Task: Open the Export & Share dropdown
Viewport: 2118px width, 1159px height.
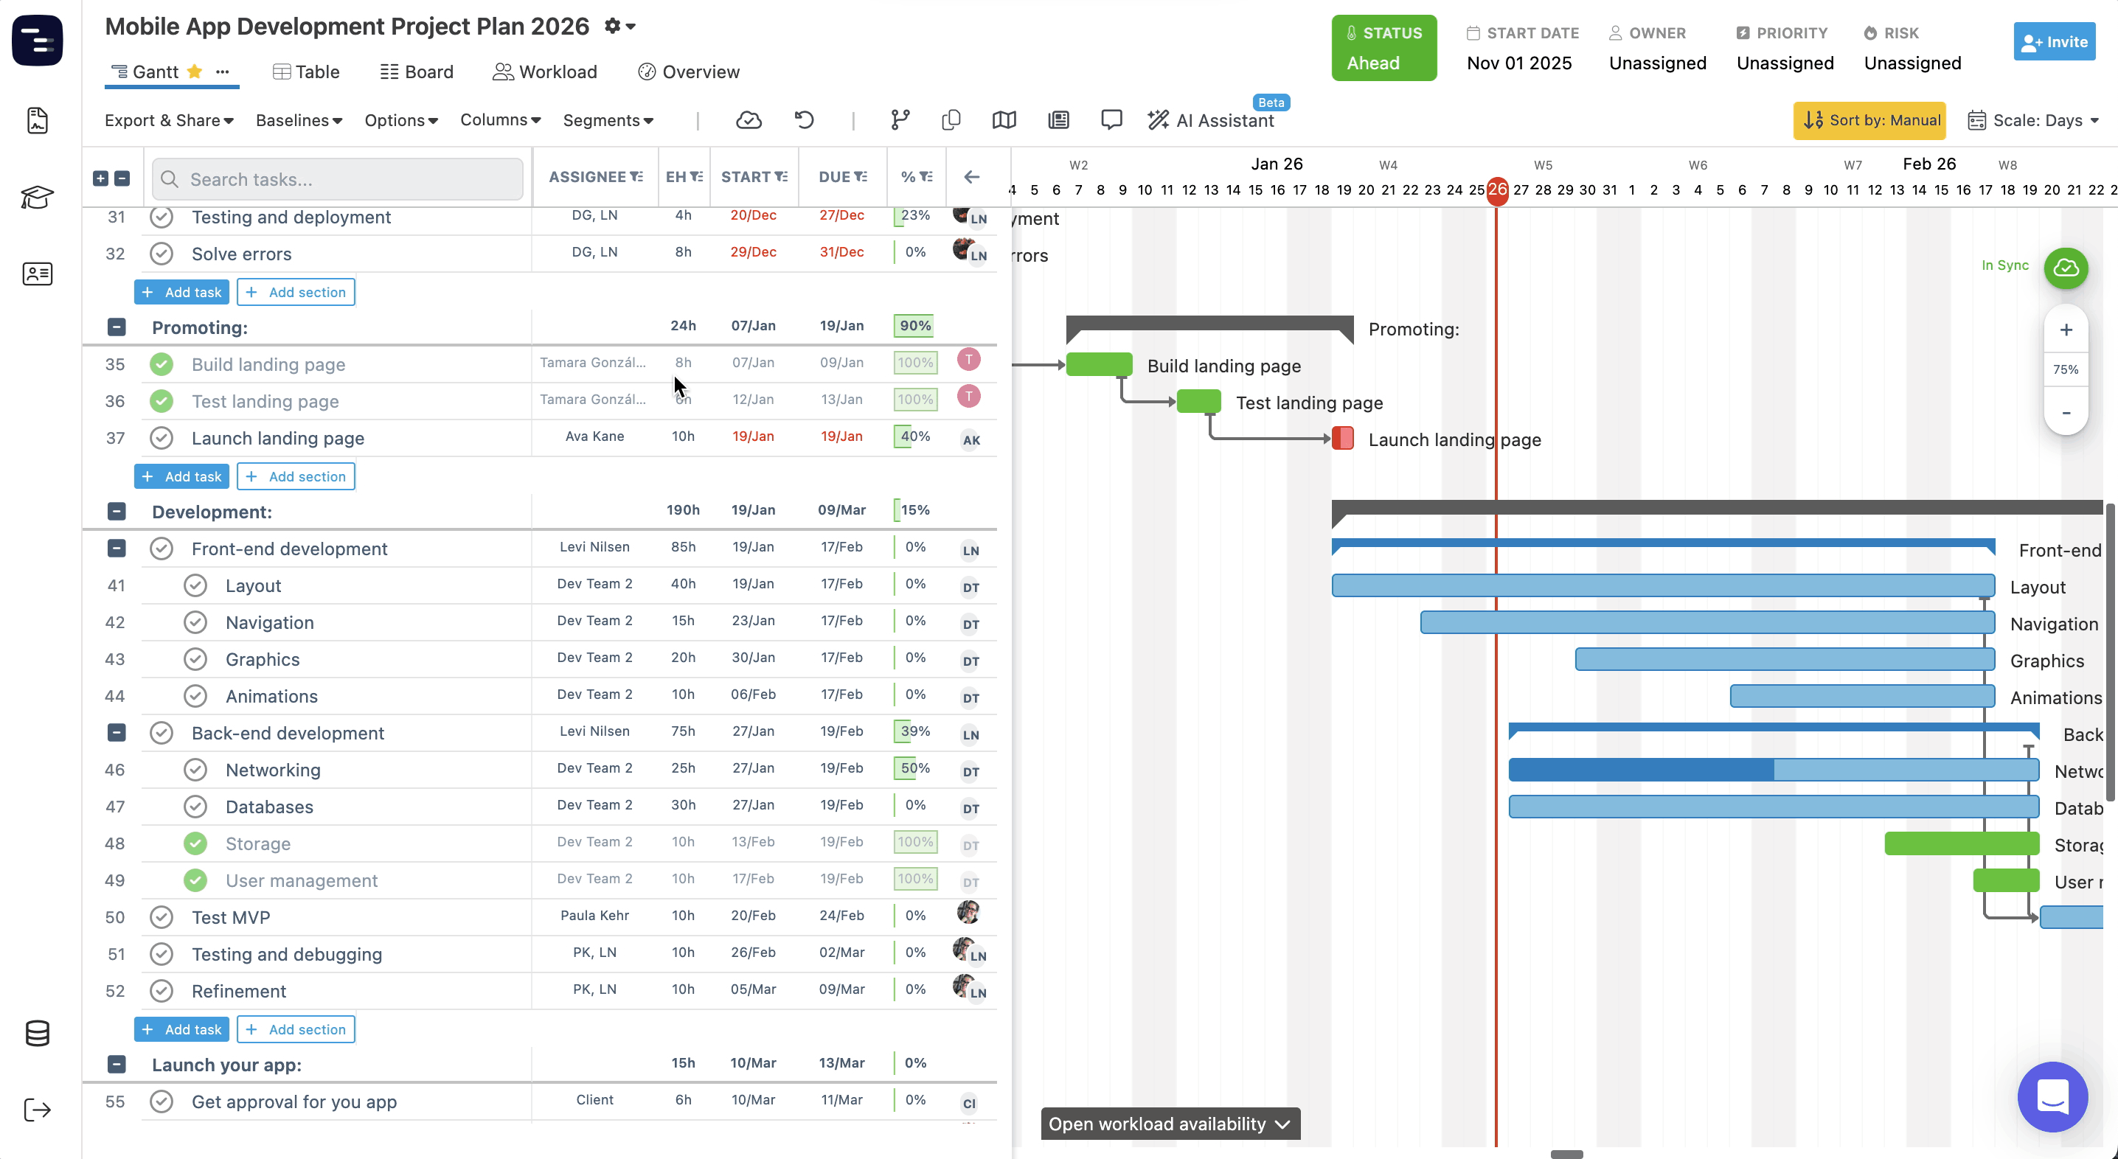Action: [x=169, y=120]
